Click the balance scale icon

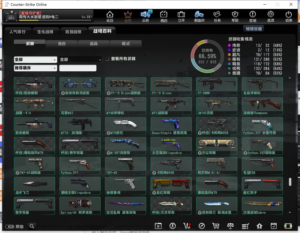230,226
